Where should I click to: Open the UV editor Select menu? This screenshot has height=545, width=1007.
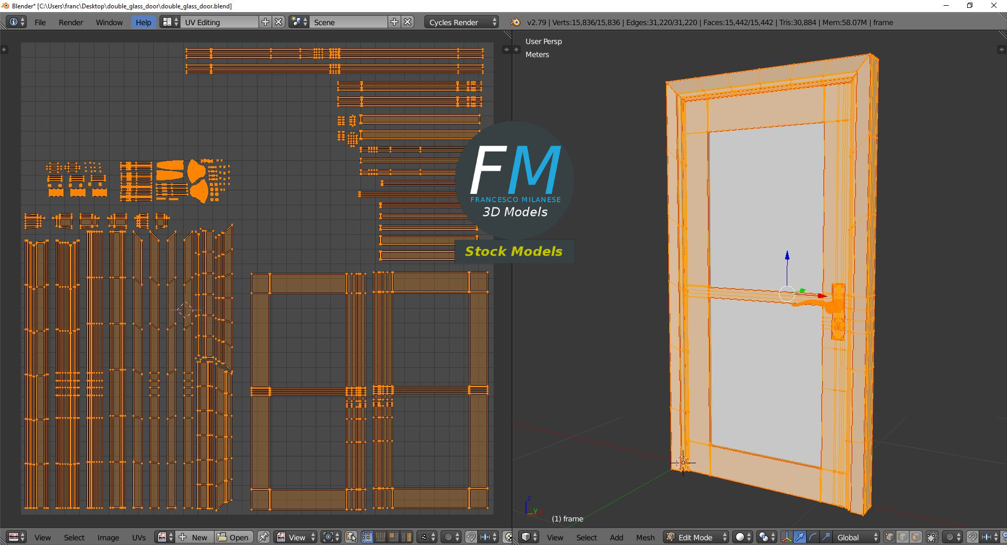[x=74, y=537]
